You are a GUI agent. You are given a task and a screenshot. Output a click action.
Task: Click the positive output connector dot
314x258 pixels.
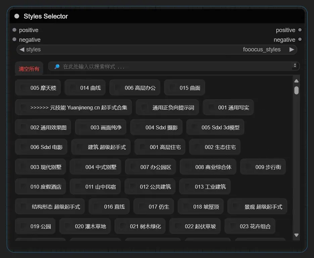[300, 30]
